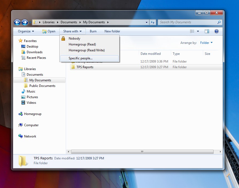Click the Favorites star icon
This screenshot has height=188, width=239.
tap(20, 41)
